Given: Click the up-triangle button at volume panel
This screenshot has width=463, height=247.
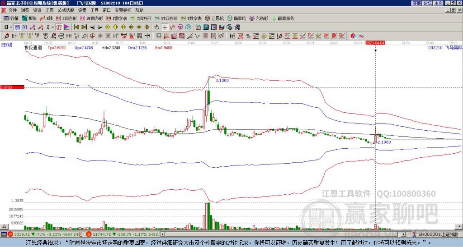Looking at the screenshot, I should pyautogui.click(x=4, y=226).
